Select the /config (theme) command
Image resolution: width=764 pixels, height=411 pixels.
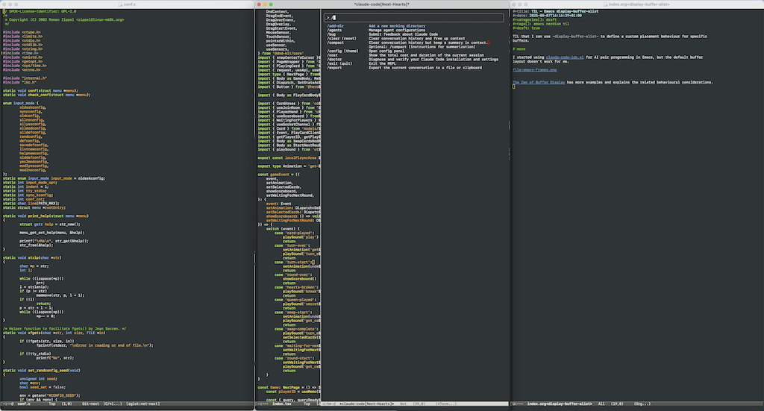[x=342, y=51]
